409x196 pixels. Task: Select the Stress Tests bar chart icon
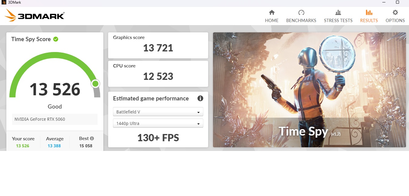point(338,13)
